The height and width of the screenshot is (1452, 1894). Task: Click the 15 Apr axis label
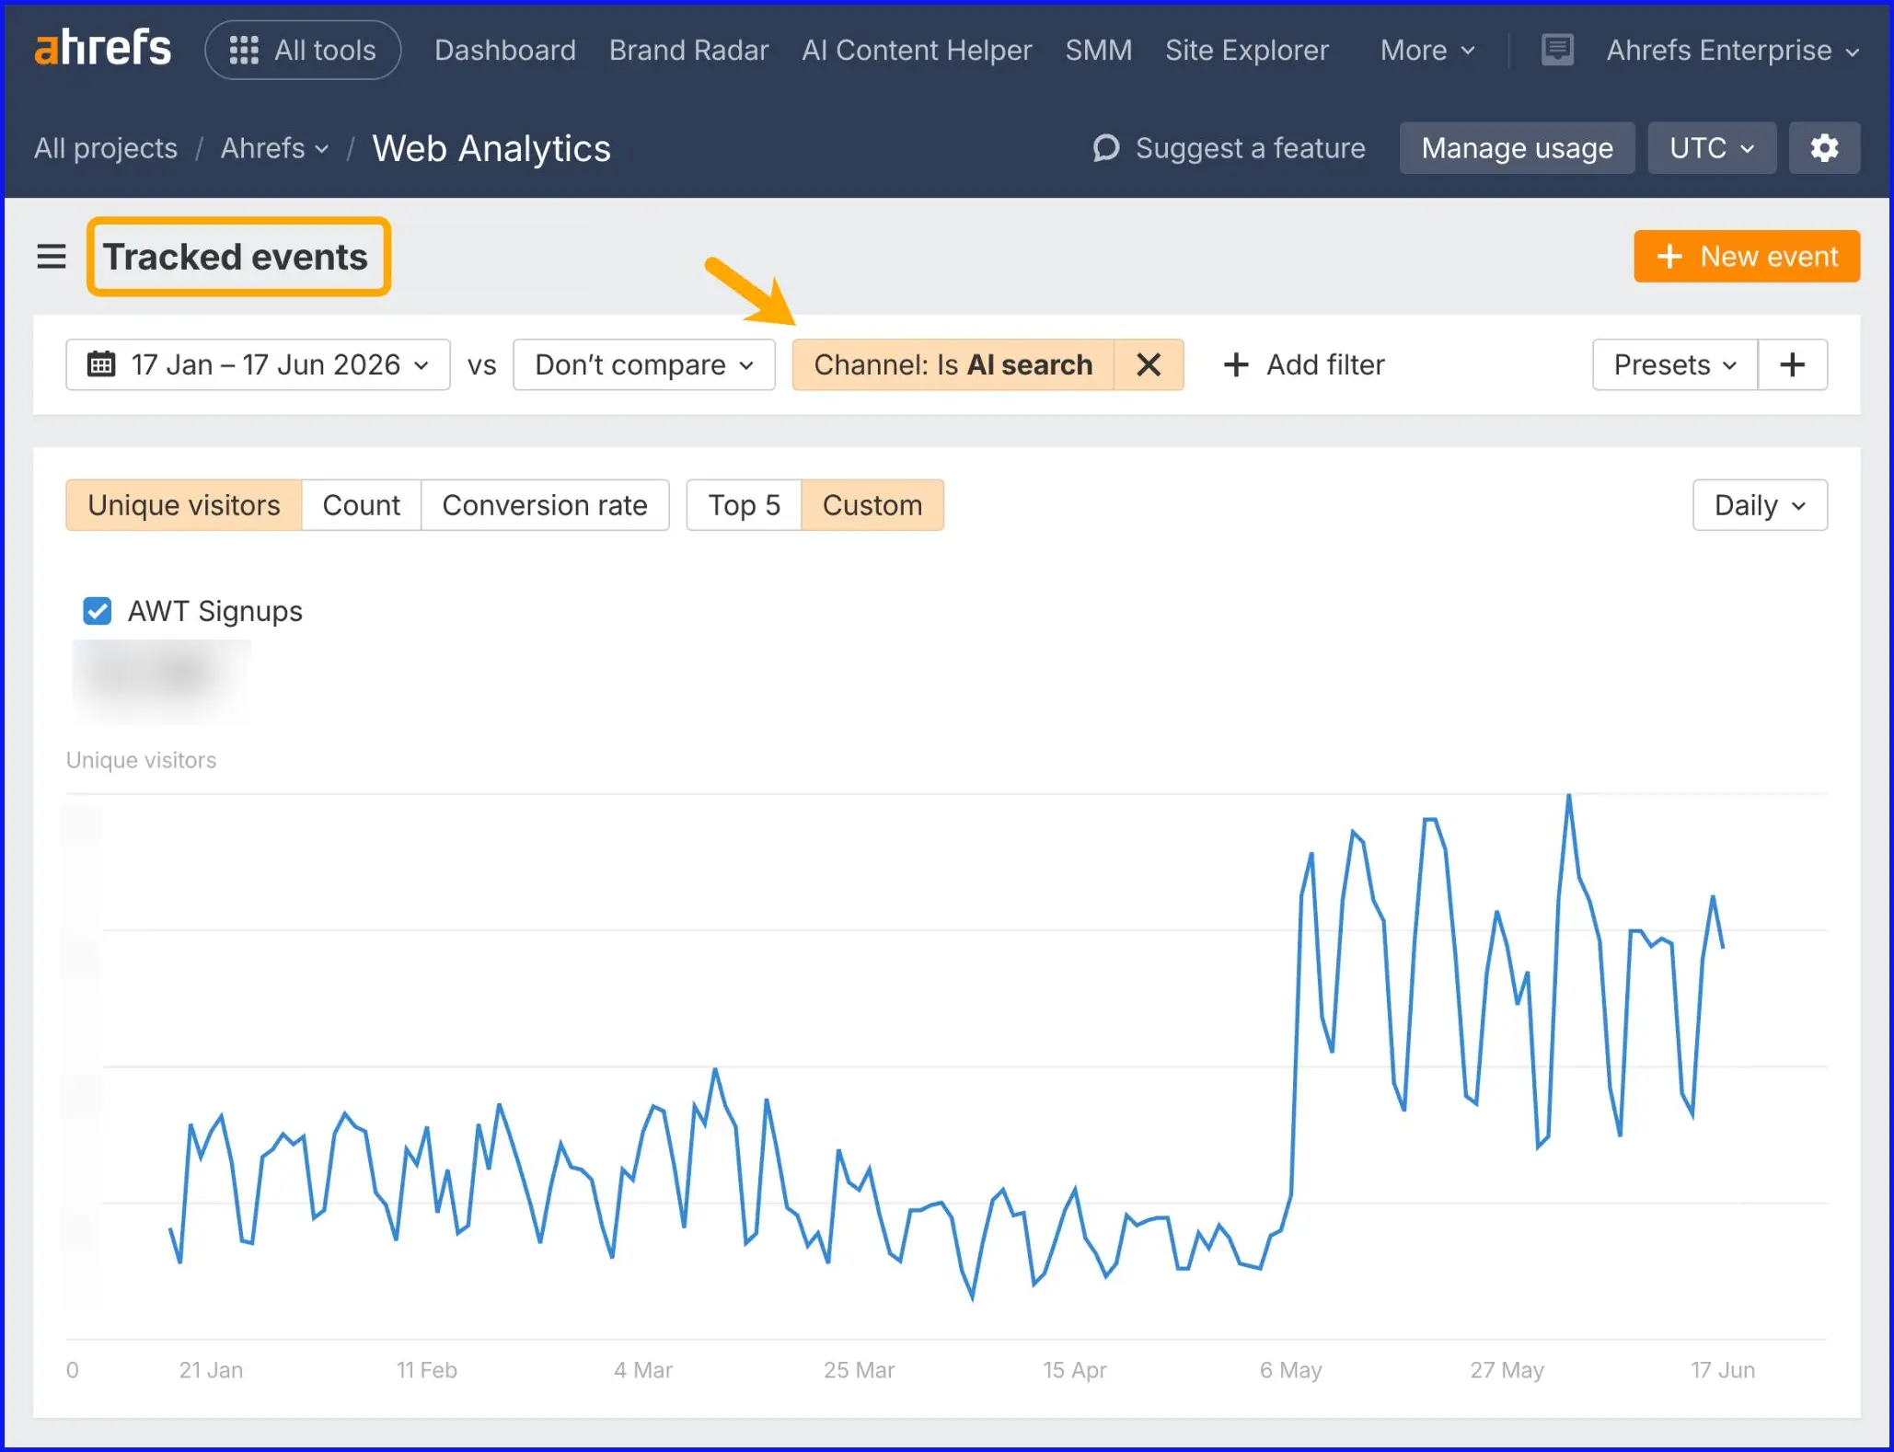click(x=1074, y=1370)
